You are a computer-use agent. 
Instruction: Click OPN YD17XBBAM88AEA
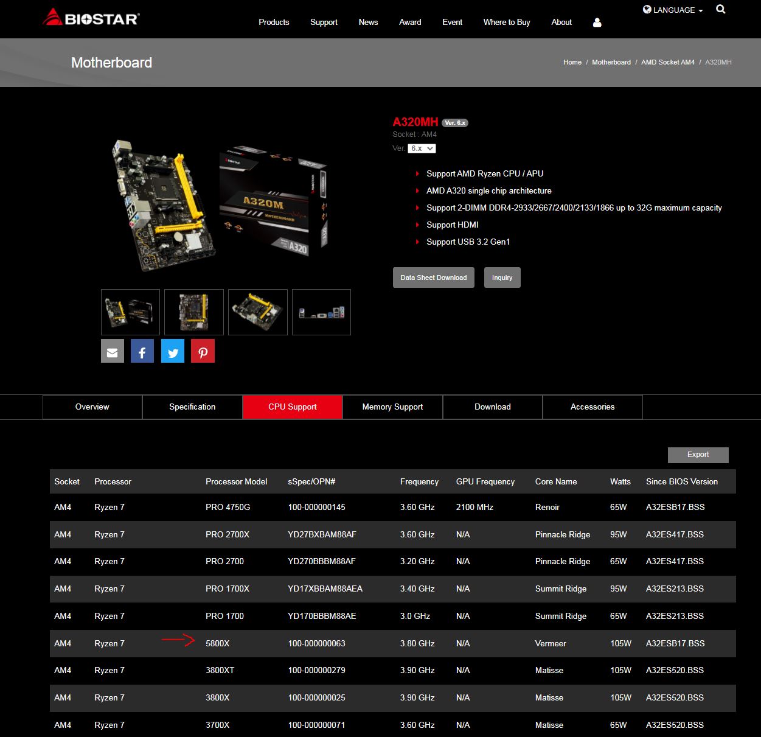(325, 589)
